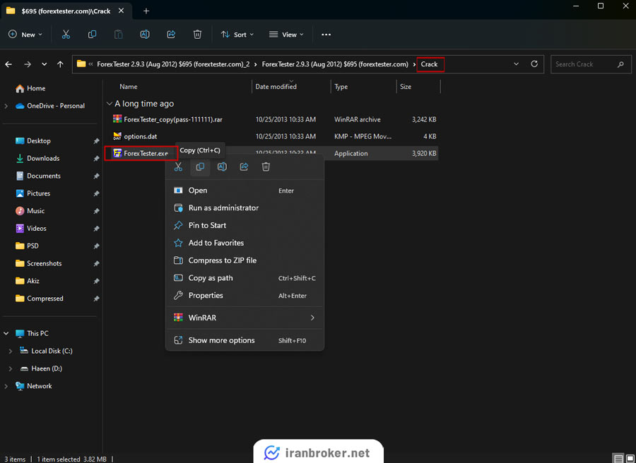Select Run as administrator
636x463 pixels.
(245, 208)
